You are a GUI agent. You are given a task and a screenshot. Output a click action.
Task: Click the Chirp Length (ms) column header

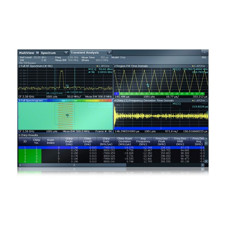click(x=87, y=141)
